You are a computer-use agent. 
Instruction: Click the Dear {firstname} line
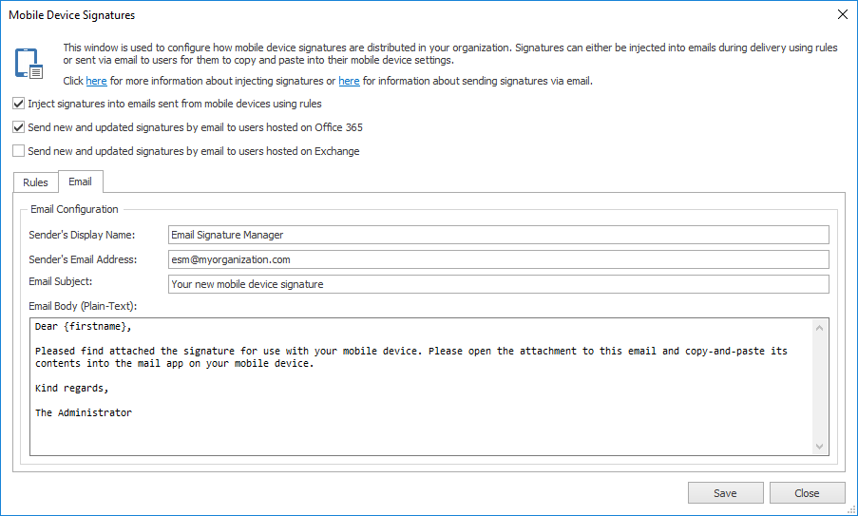84,327
